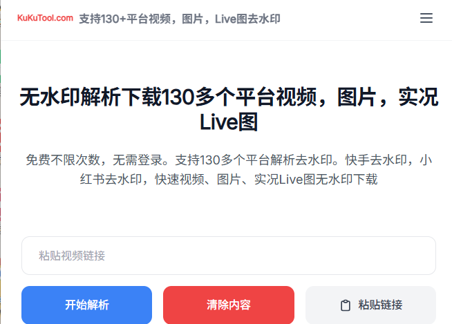Focus the 粘贴视频链接 input field
Screen dimensions: 452x324
229,256
